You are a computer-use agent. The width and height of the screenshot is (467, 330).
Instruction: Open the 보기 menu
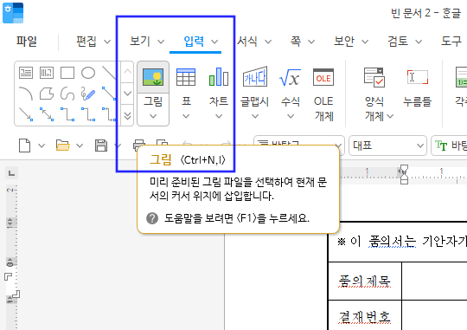[x=140, y=42]
